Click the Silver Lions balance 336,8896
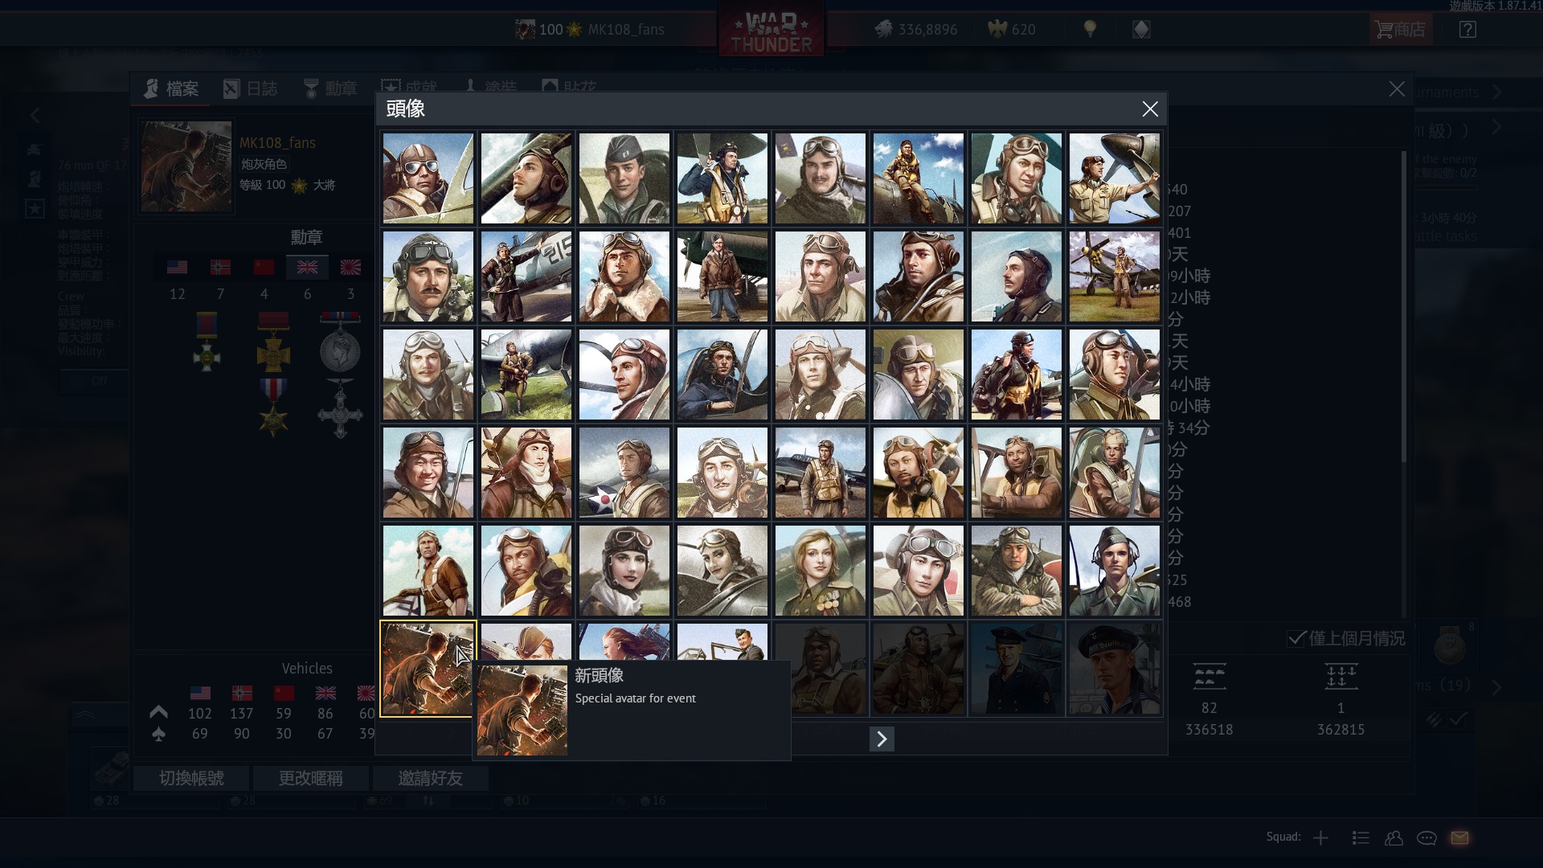The image size is (1543, 868). pyautogui.click(x=916, y=30)
